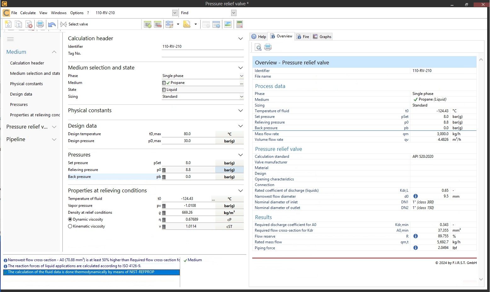Select Design data in the sidebar
Screen dimensions: 490x292
pos(21,94)
